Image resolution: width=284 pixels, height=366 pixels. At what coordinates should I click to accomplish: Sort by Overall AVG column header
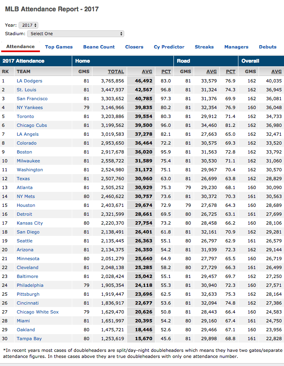(277, 72)
